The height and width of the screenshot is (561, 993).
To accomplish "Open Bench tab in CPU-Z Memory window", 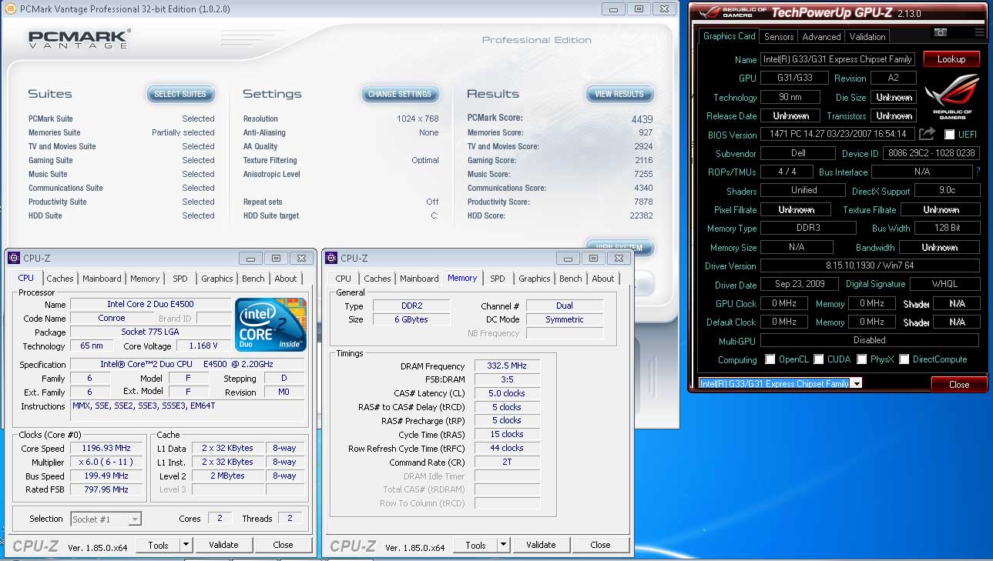I will [x=571, y=279].
